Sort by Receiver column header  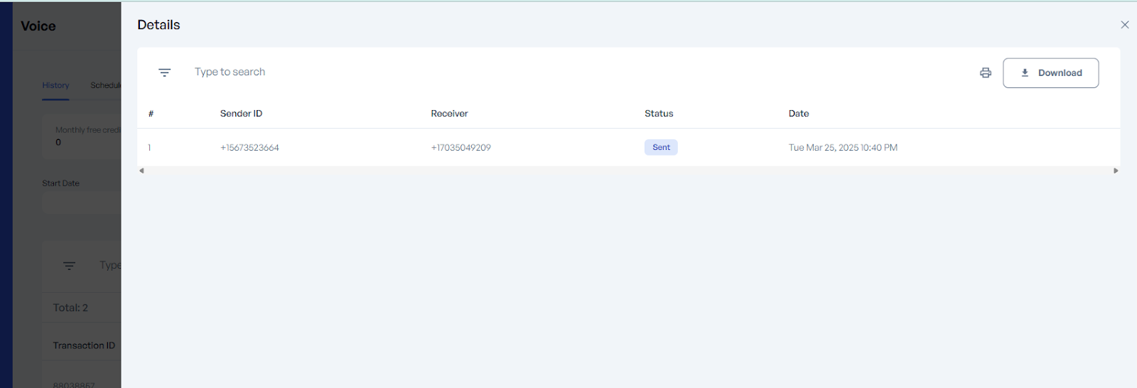(449, 114)
